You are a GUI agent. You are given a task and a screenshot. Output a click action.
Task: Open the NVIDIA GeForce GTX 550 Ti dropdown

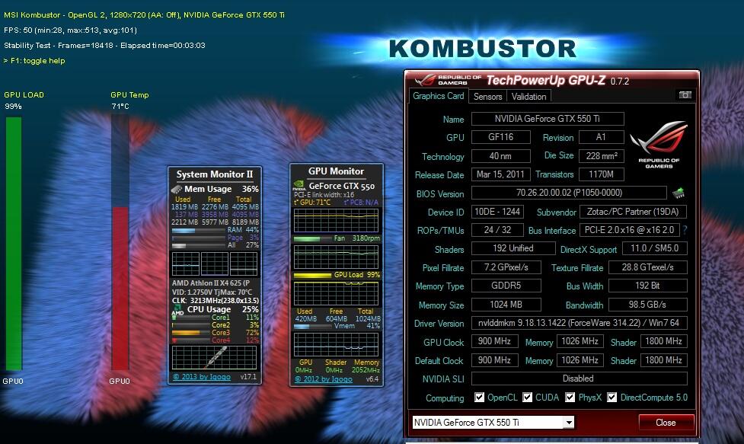pyautogui.click(x=568, y=422)
